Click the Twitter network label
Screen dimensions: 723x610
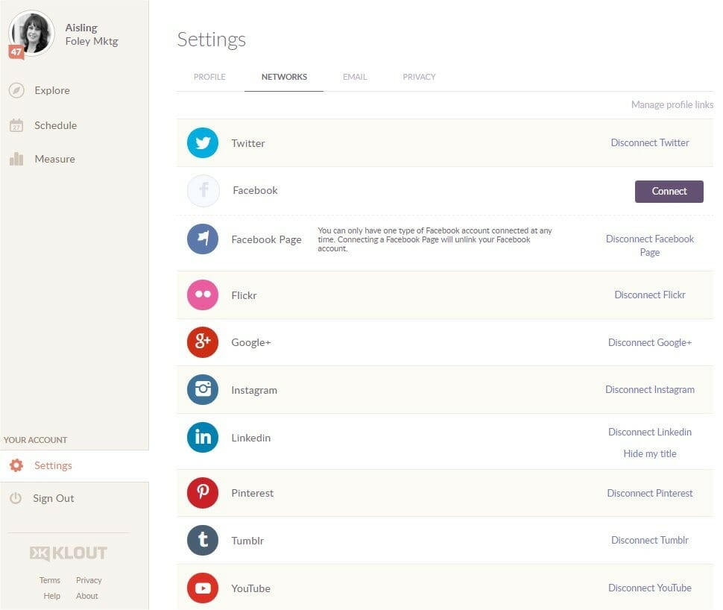coord(248,143)
